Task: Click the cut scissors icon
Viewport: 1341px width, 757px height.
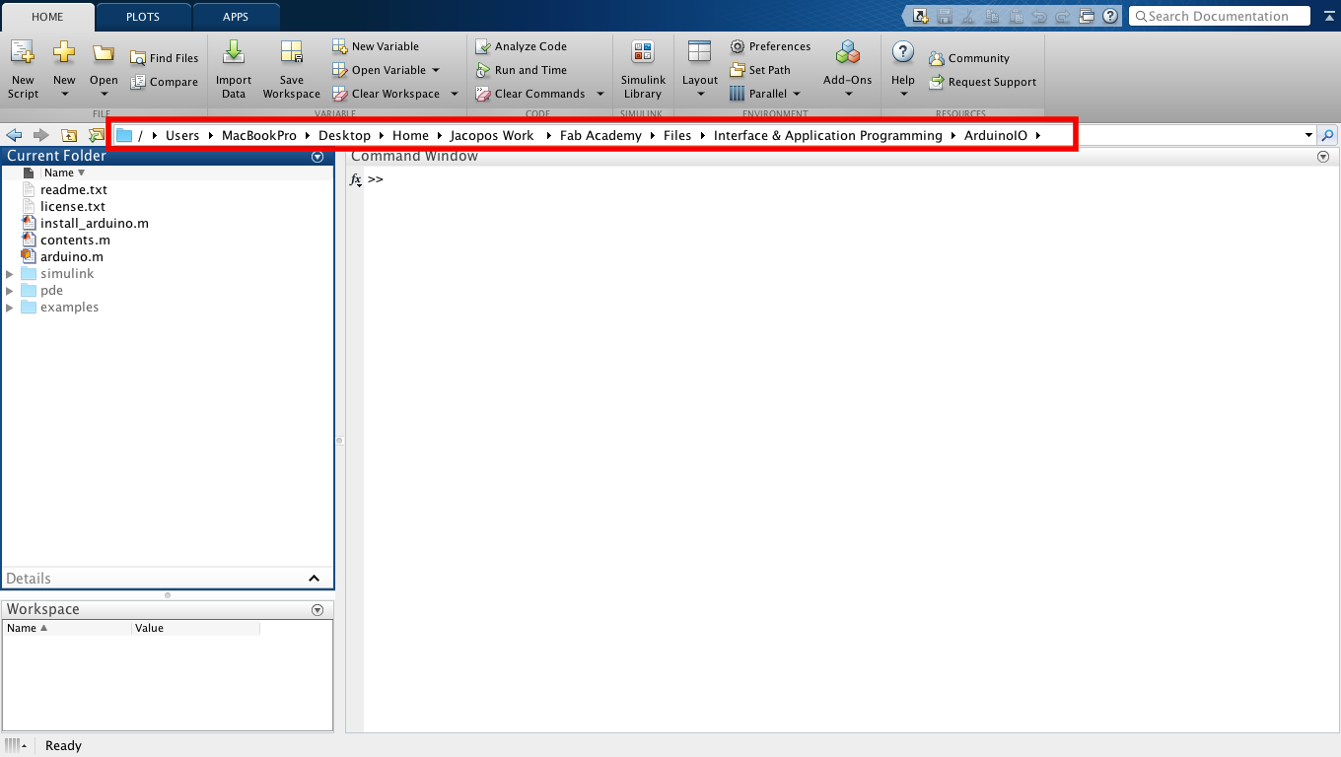Action: [x=968, y=16]
